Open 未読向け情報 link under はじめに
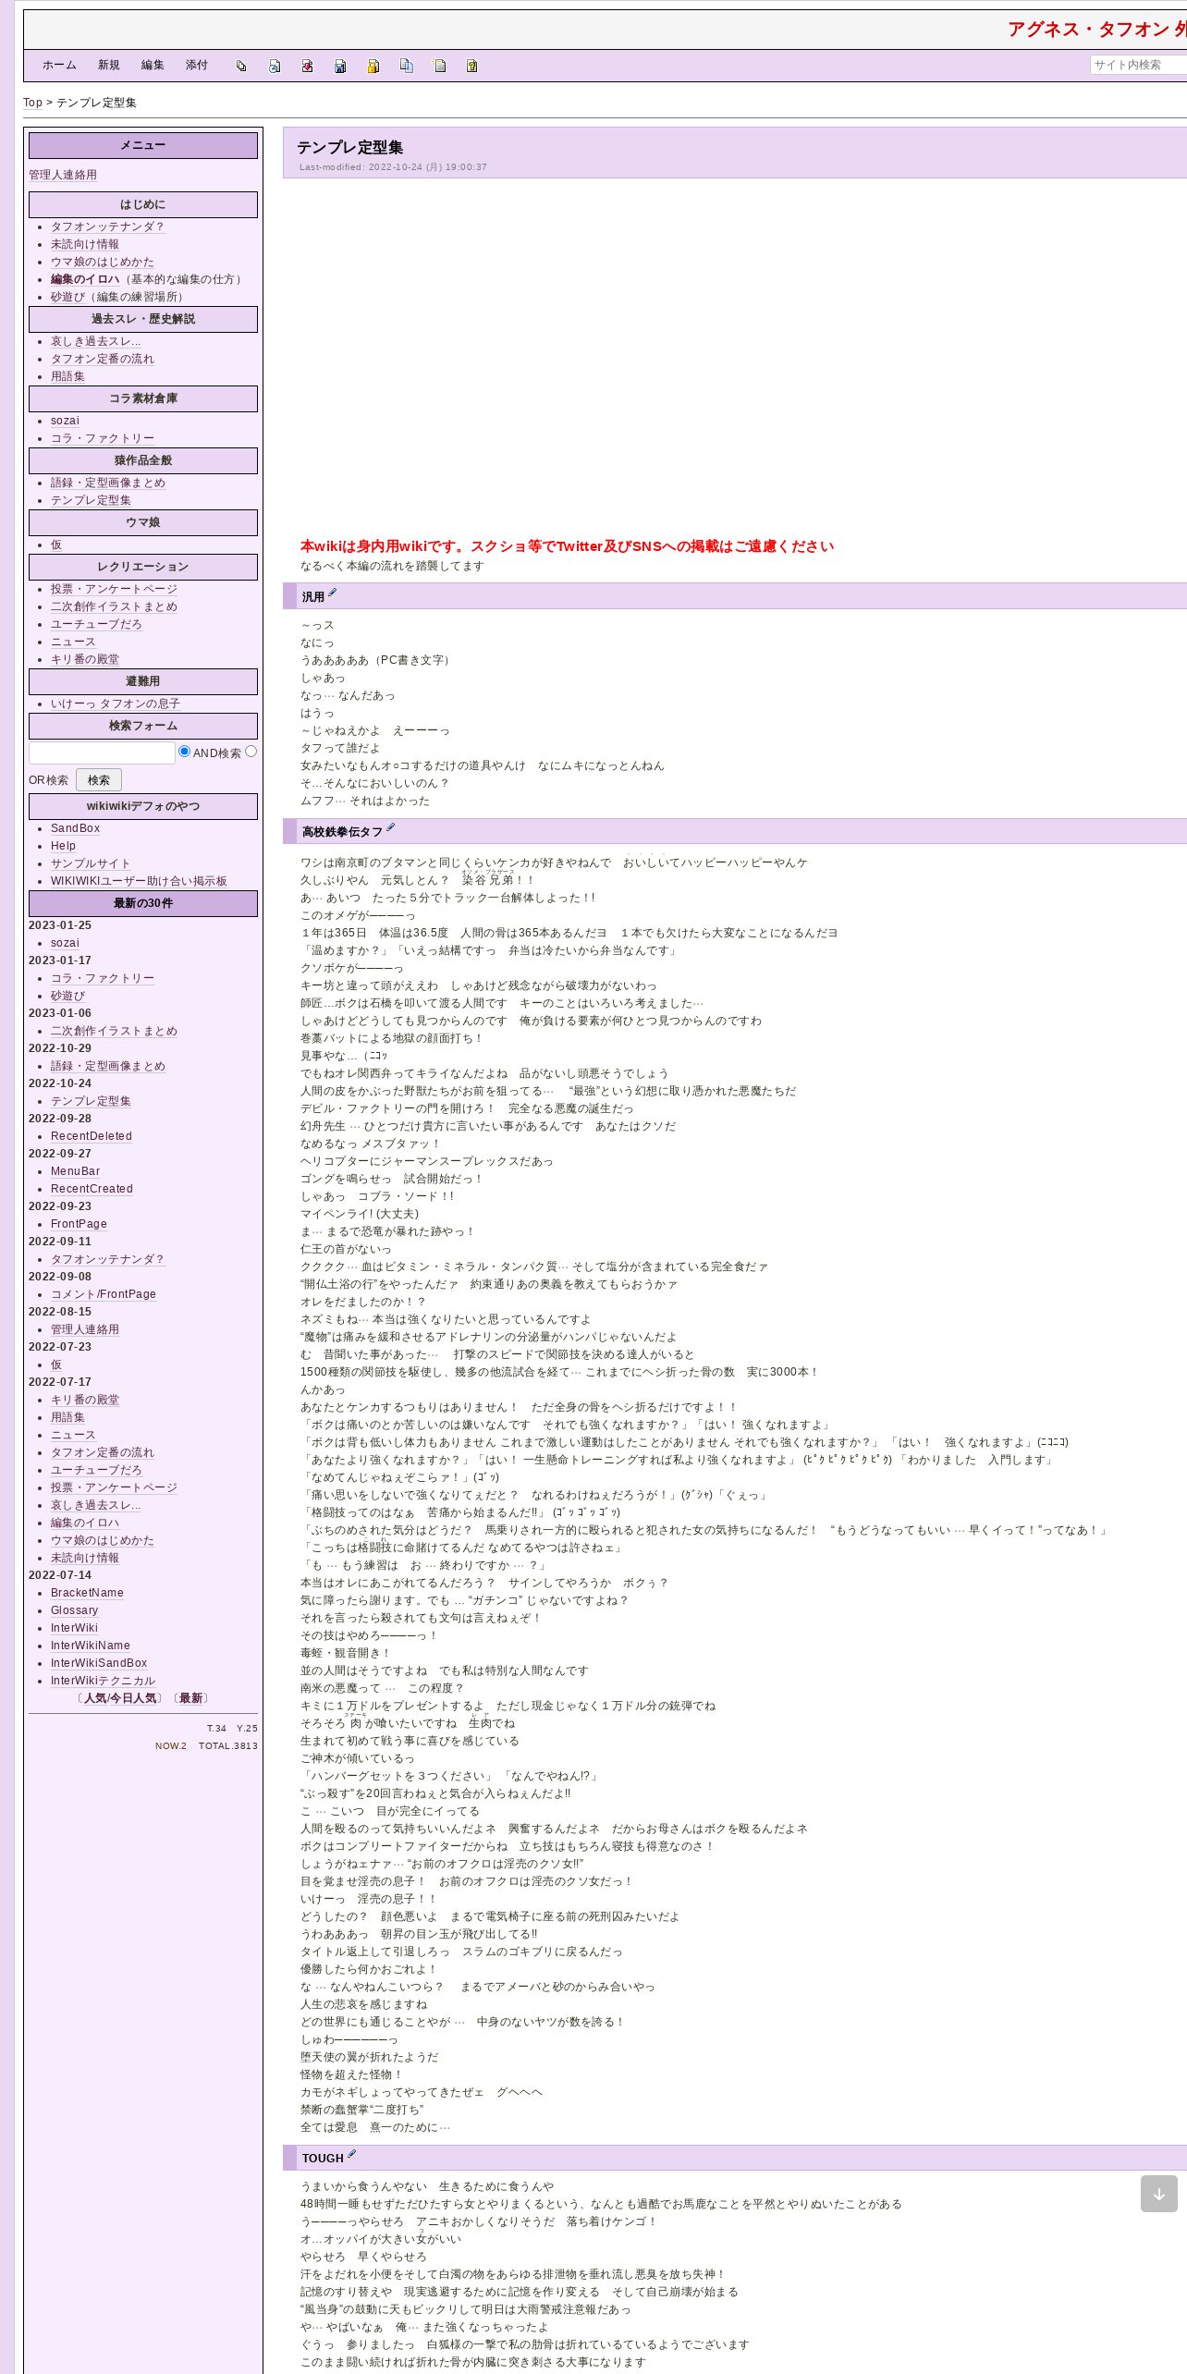Viewport: 1187px width, 2374px height. click(x=85, y=244)
